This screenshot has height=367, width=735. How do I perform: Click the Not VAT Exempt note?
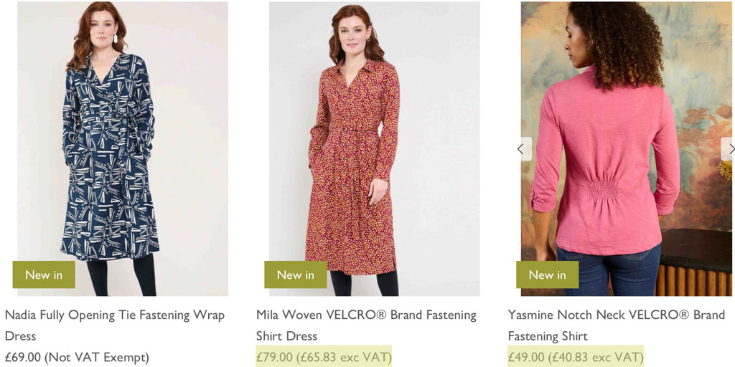(97, 357)
